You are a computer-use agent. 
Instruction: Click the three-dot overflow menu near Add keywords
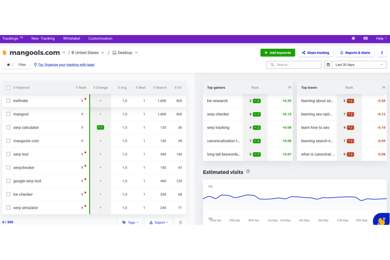(x=382, y=52)
